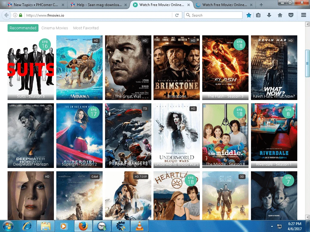Open the Moana movie poster
The height and width of the screenshot is (232, 310).
(79, 67)
